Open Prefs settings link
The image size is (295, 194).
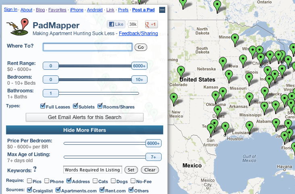pos(123,10)
